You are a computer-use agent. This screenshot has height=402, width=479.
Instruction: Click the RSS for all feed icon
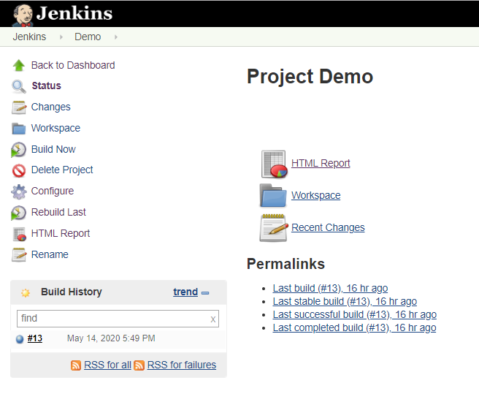click(76, 365)
